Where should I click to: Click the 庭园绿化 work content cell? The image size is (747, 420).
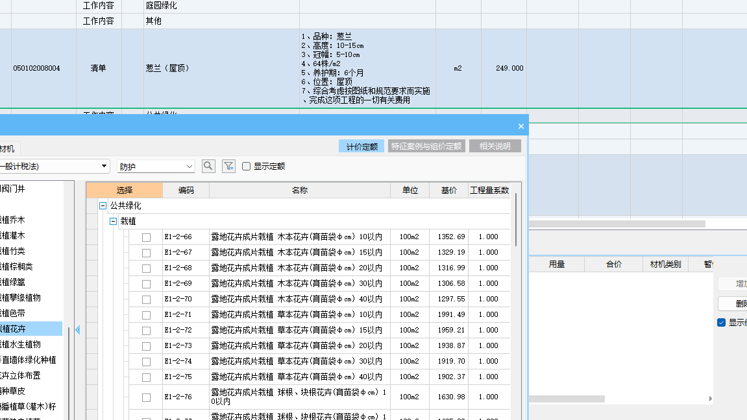(221, 6)
